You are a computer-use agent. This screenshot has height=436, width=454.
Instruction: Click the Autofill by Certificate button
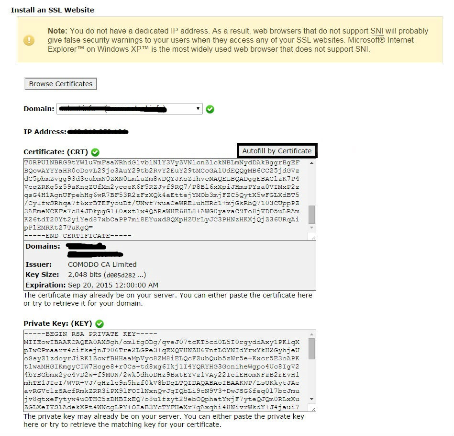click(277, 151)
